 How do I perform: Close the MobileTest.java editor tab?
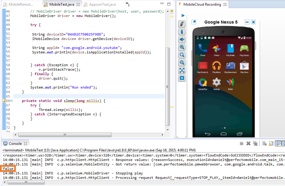[78, 5]
